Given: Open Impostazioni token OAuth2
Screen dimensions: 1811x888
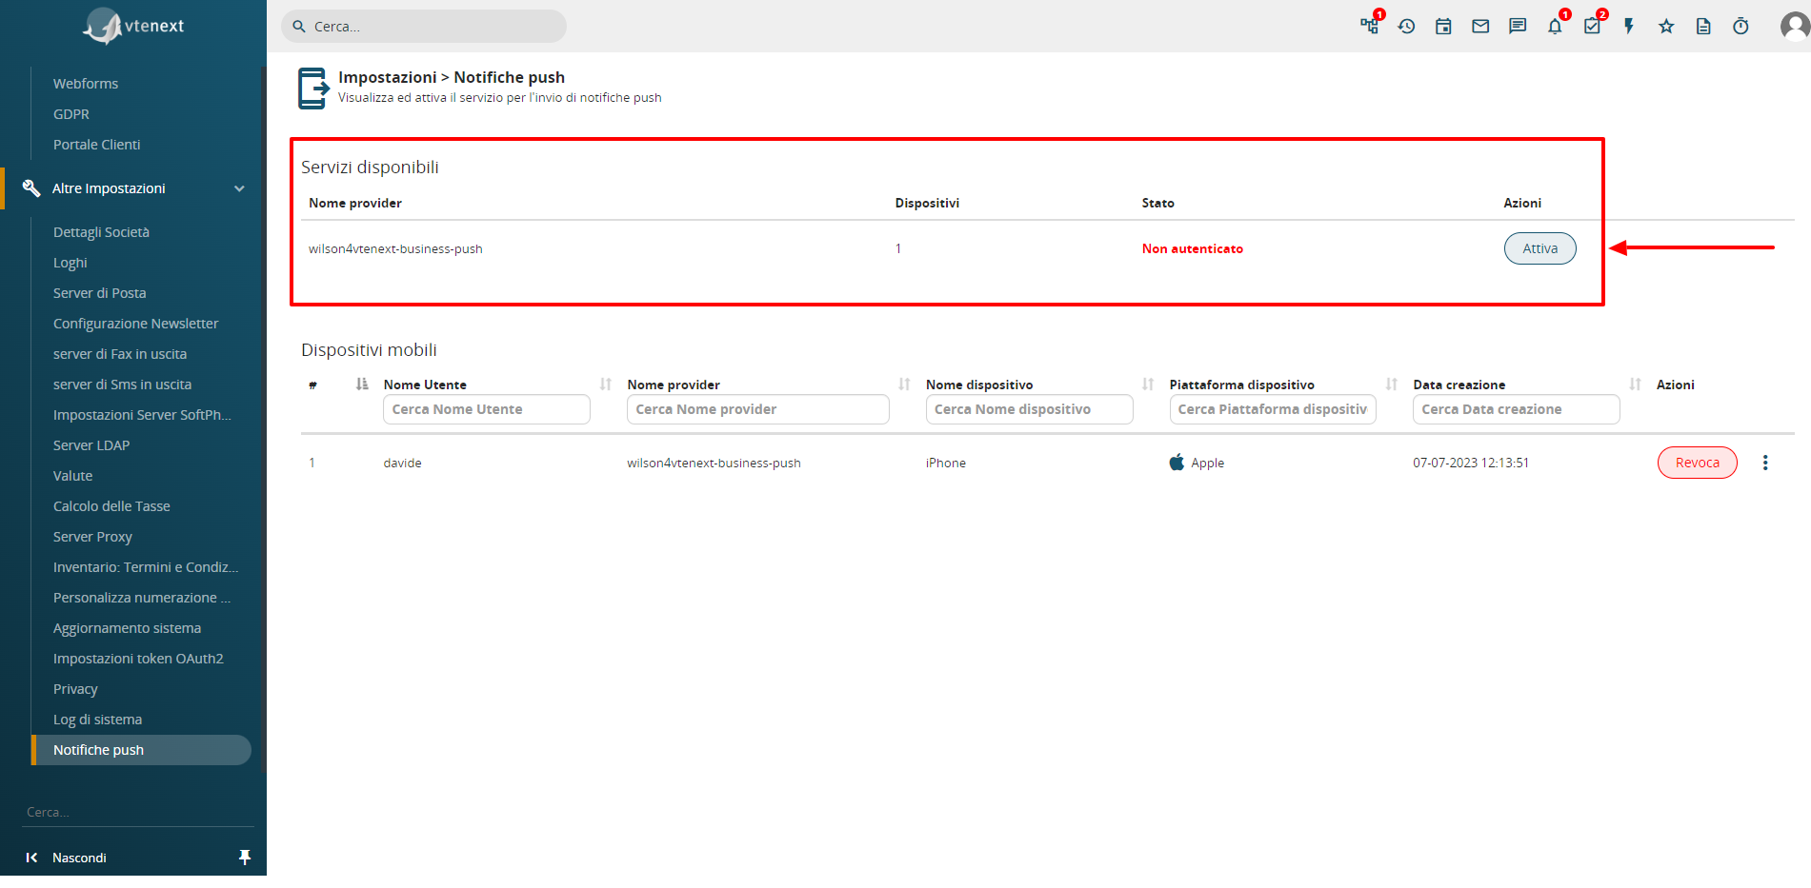Looking at the screenshot, I should (x=138, y=659).
